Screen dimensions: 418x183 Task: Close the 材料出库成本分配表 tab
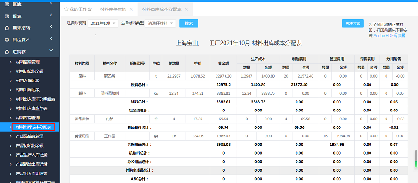click(186, 9)
